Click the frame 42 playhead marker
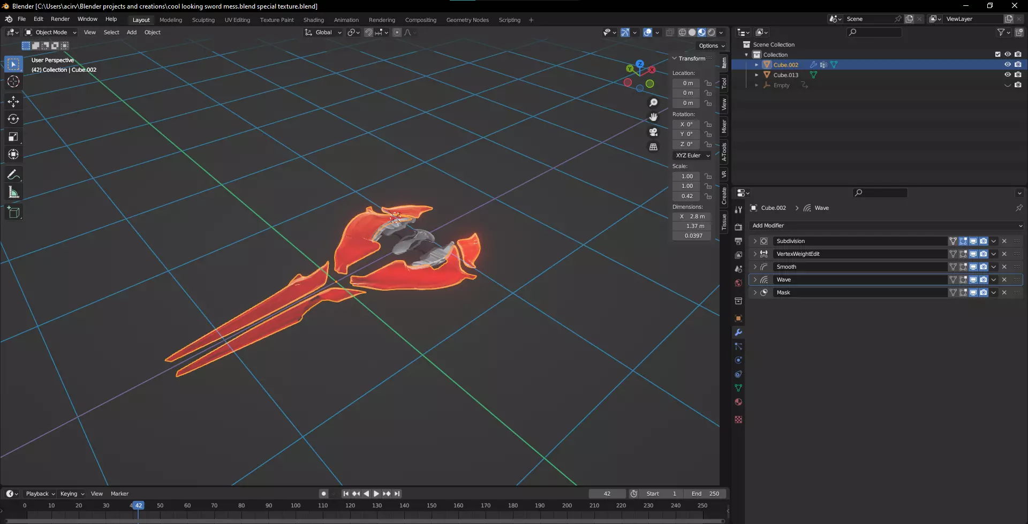 click(138, 505)
